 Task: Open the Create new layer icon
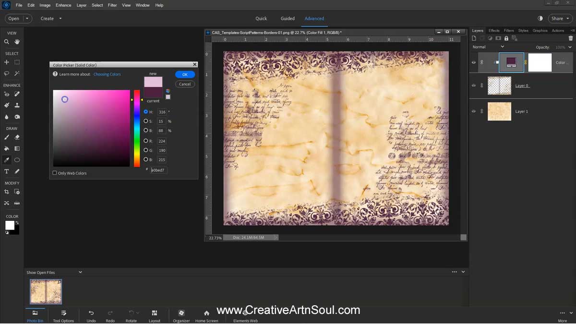point(474,38)
